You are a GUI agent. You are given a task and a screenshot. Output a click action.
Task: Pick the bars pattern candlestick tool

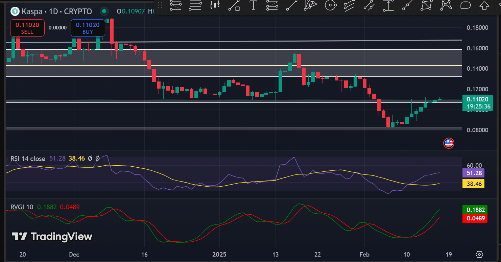(215, 5)
